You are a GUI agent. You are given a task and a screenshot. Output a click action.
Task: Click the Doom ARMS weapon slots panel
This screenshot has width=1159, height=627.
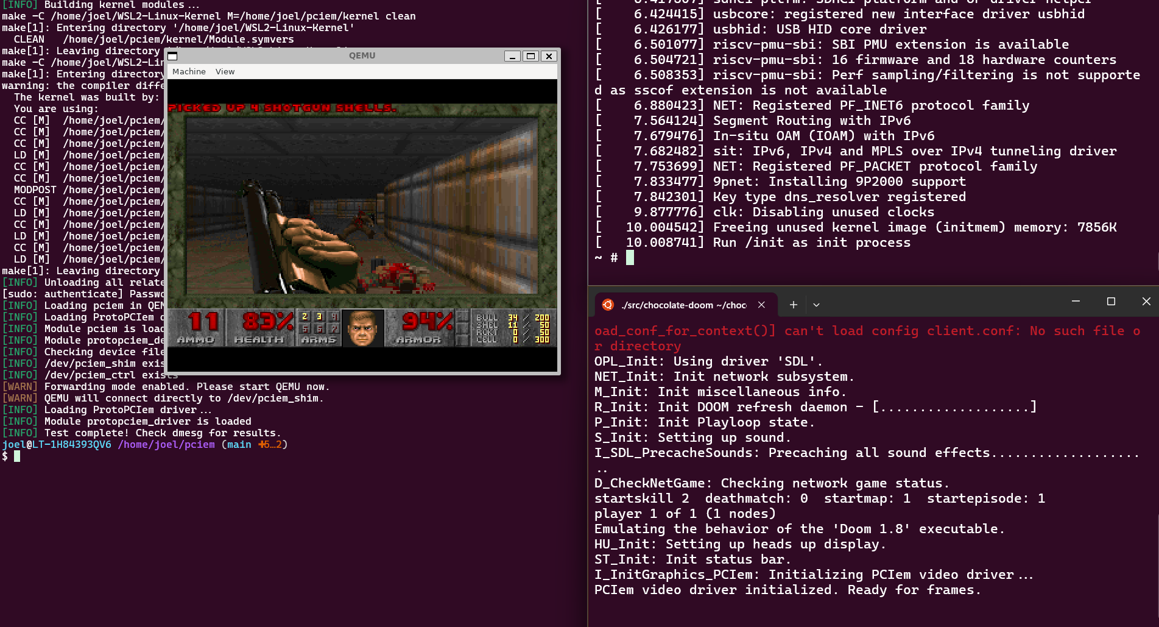pos(319,328)
